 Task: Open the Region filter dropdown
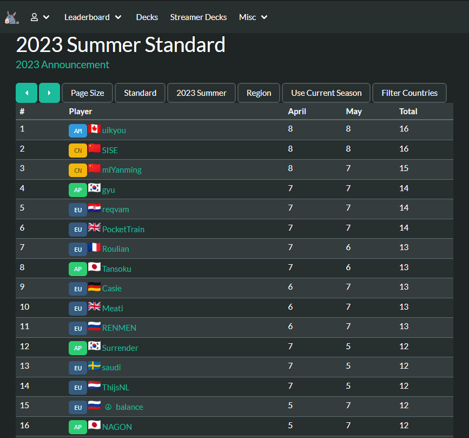point(259,93)
